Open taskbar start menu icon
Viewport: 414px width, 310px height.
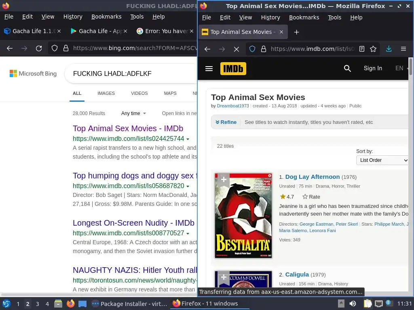(6, 304)
